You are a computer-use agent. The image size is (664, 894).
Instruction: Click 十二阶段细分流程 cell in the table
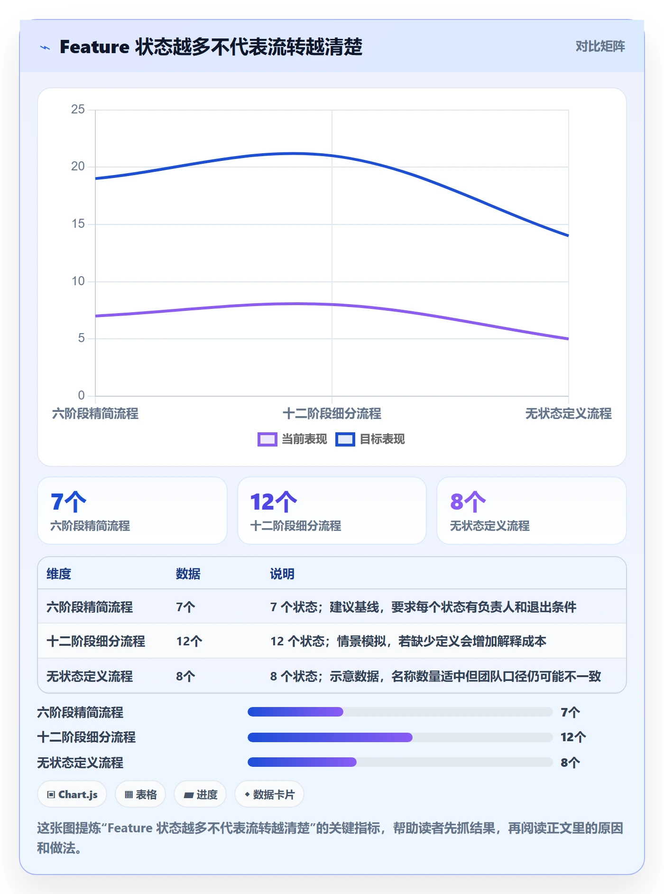coord(96,642)
